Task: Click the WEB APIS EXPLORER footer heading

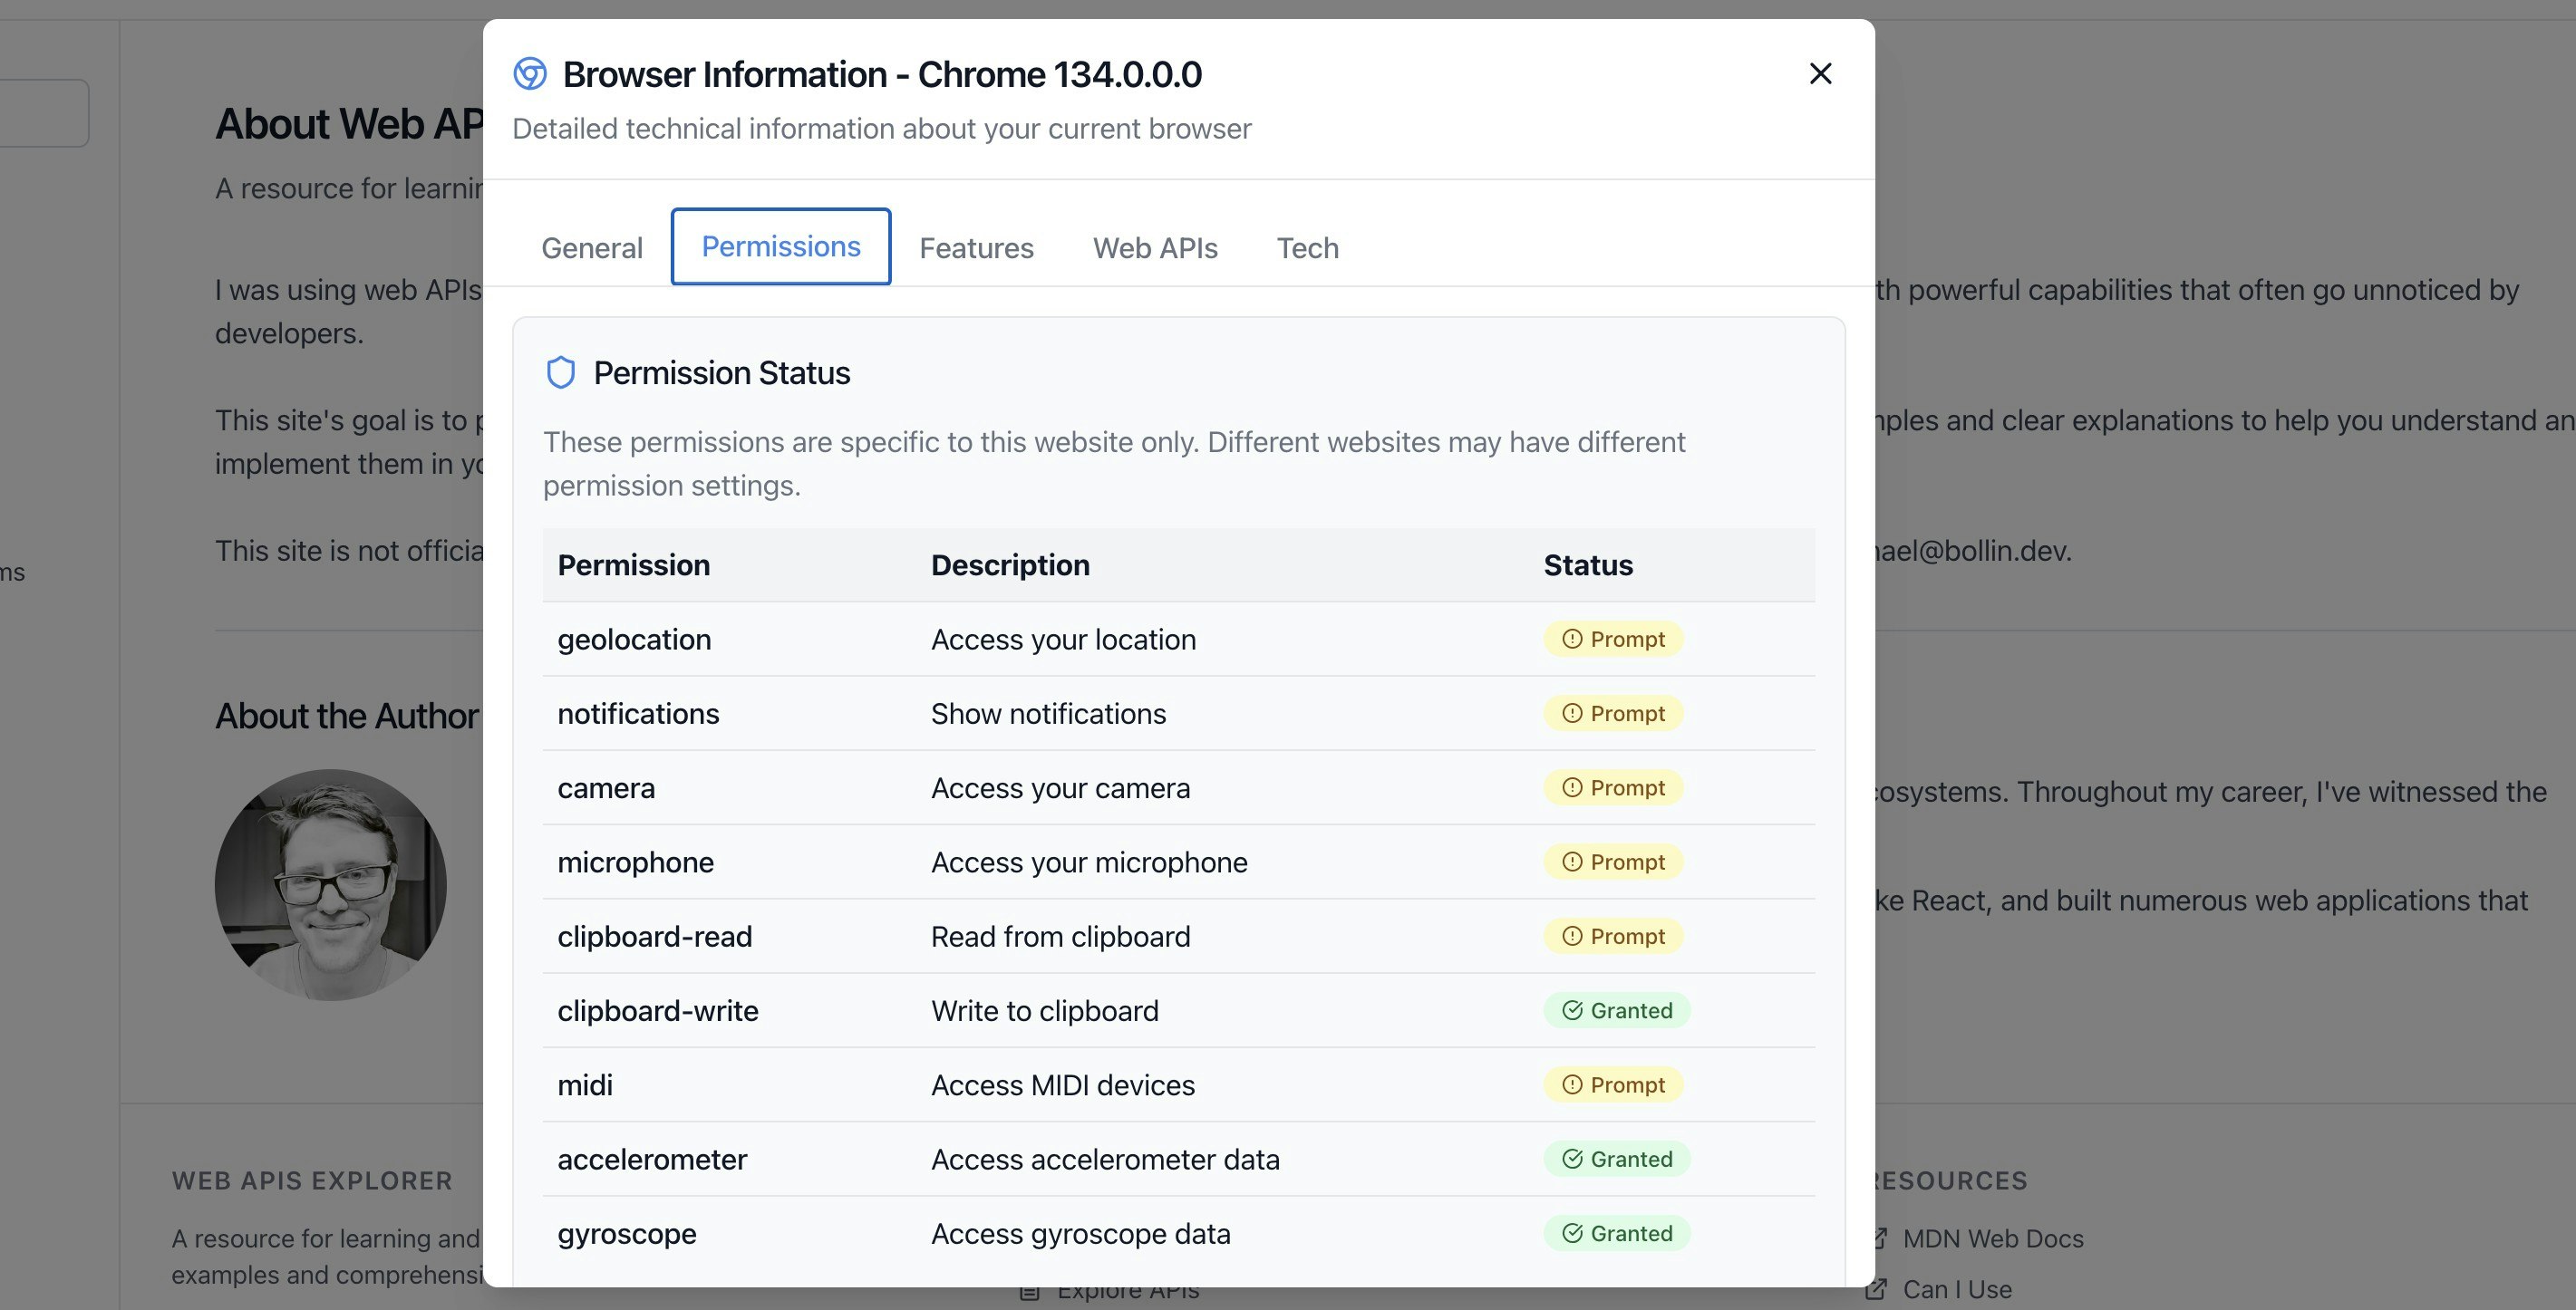Action: coord(312,1180)
